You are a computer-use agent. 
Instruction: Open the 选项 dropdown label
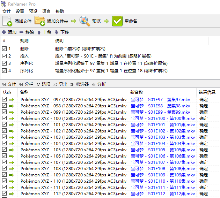coord(46,84)
